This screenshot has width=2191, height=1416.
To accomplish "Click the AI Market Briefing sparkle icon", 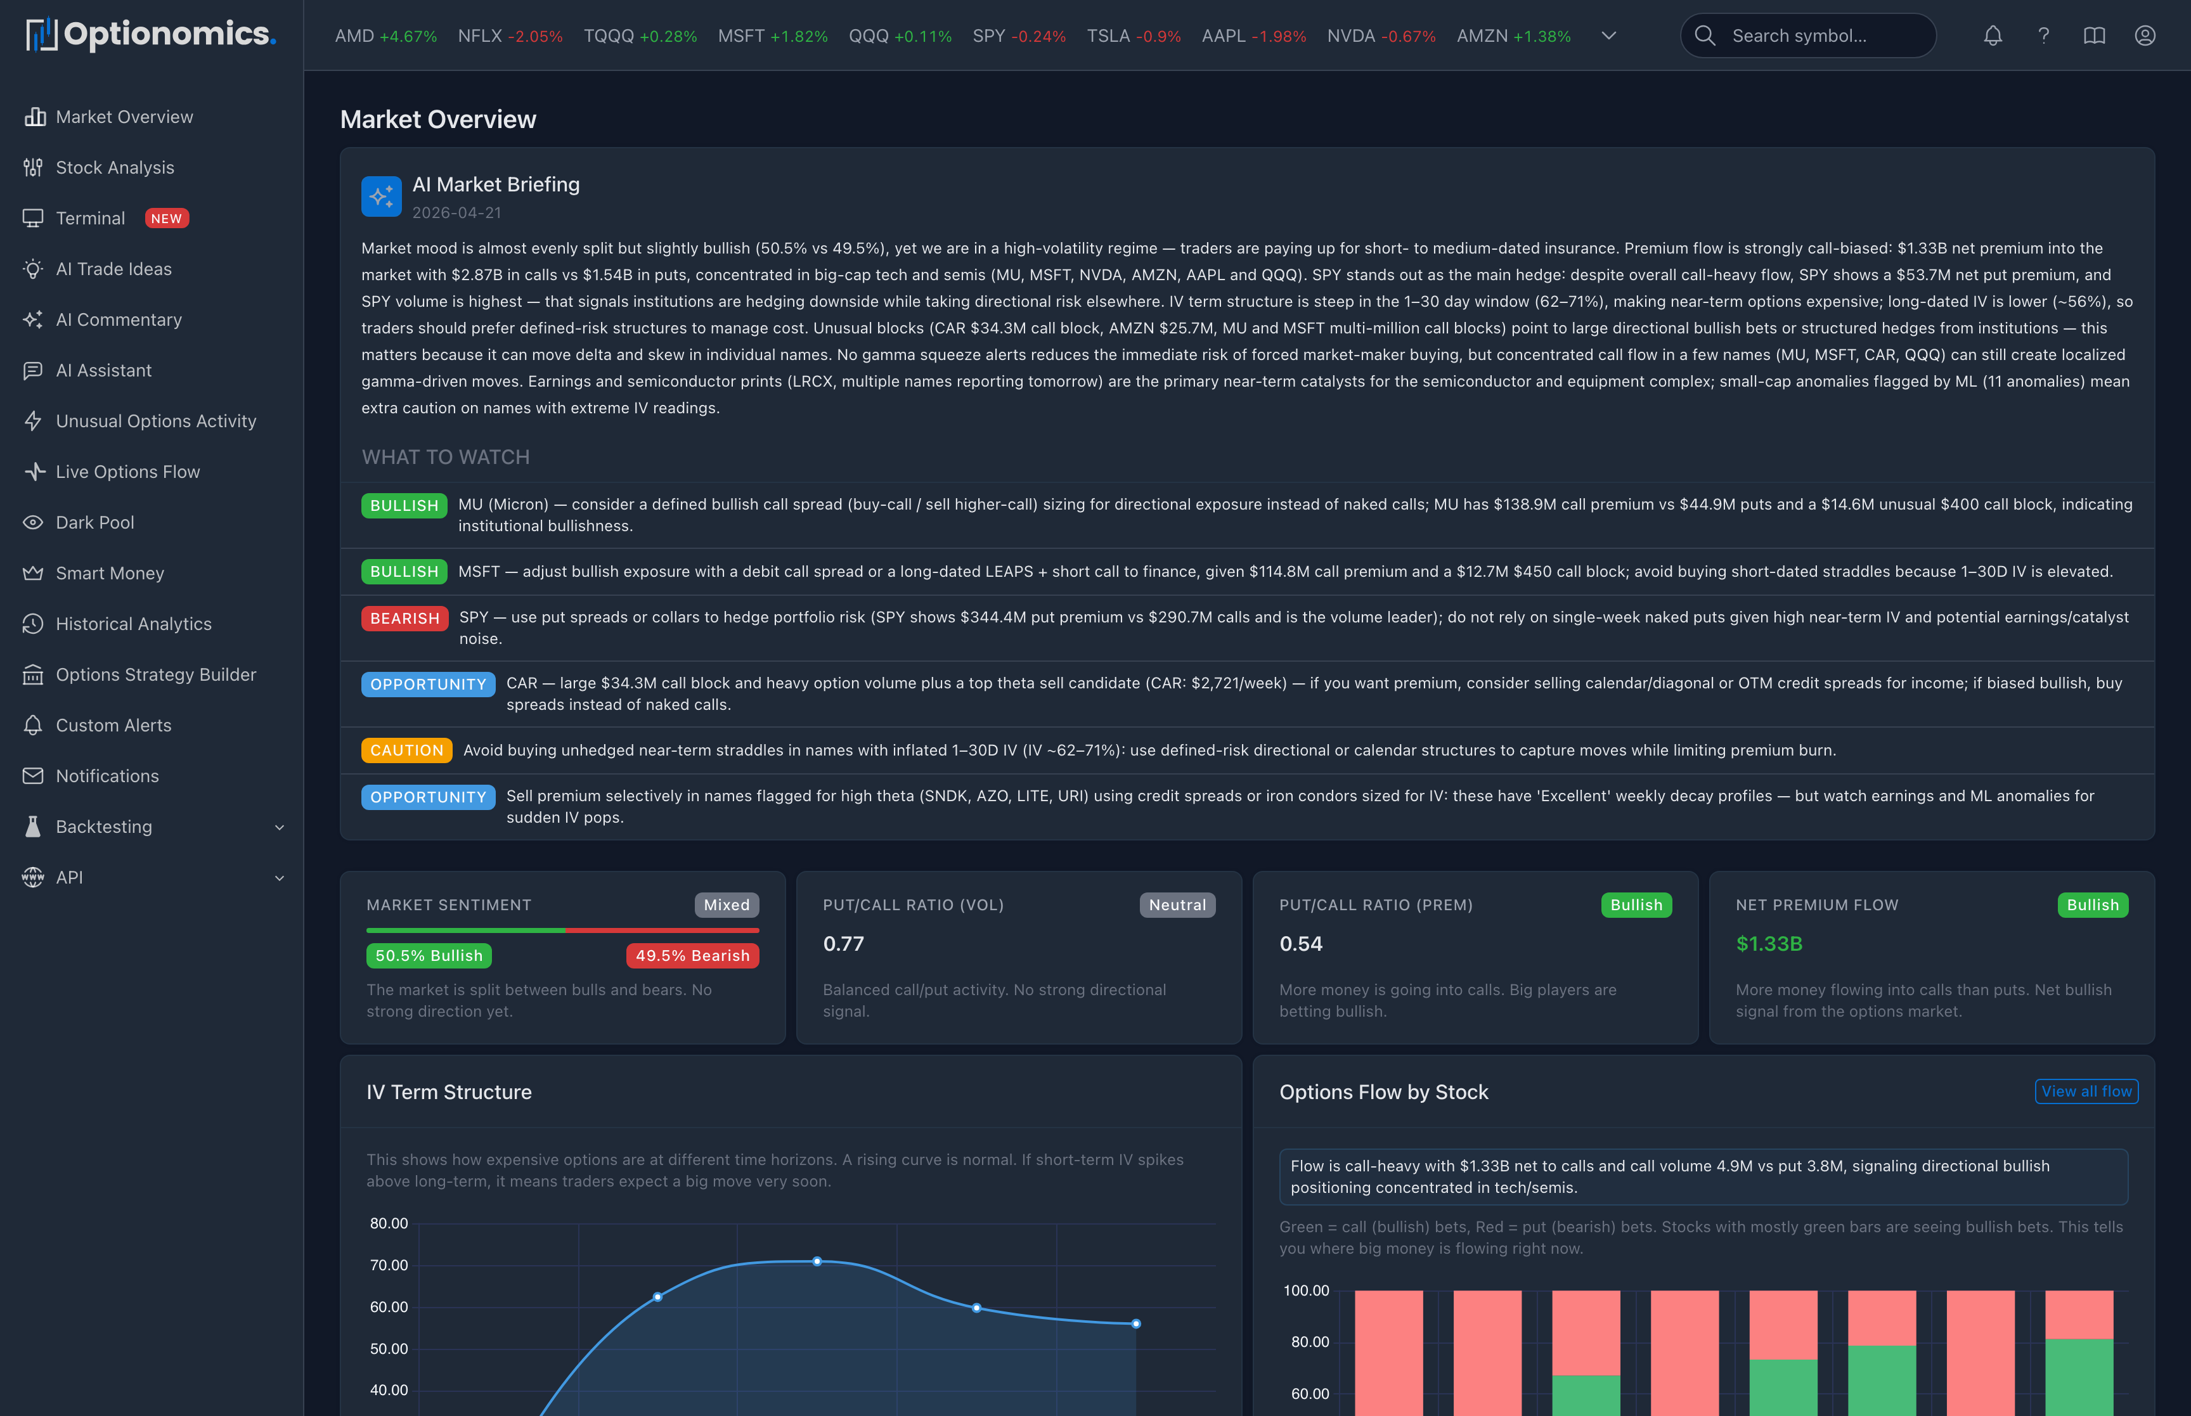I will [380, 196].
